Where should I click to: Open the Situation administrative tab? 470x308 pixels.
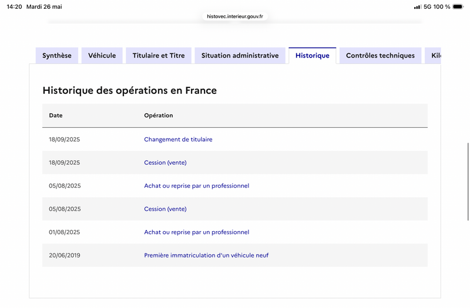click(240, 55)
